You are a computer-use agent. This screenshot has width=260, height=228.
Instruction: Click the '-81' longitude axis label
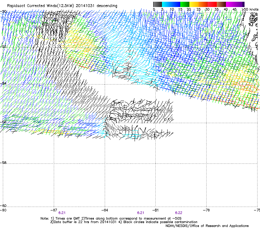tap(155, 210)
